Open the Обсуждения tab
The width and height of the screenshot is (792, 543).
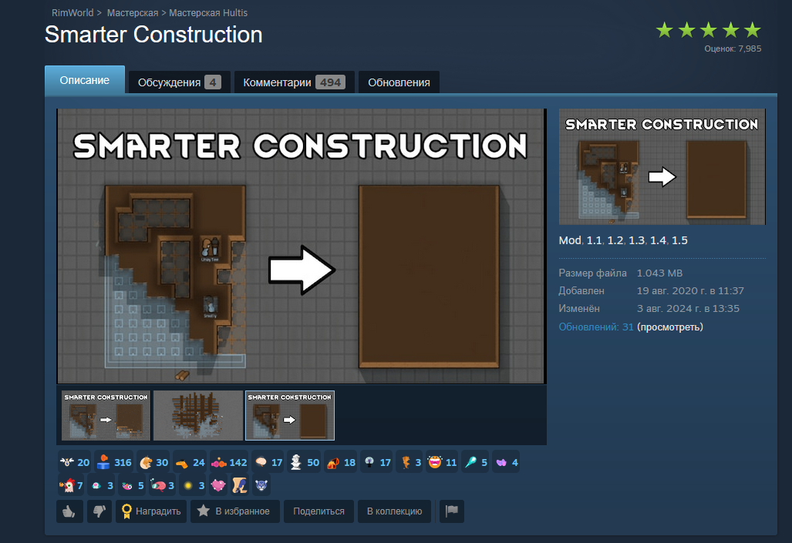[x=180, y=82]
